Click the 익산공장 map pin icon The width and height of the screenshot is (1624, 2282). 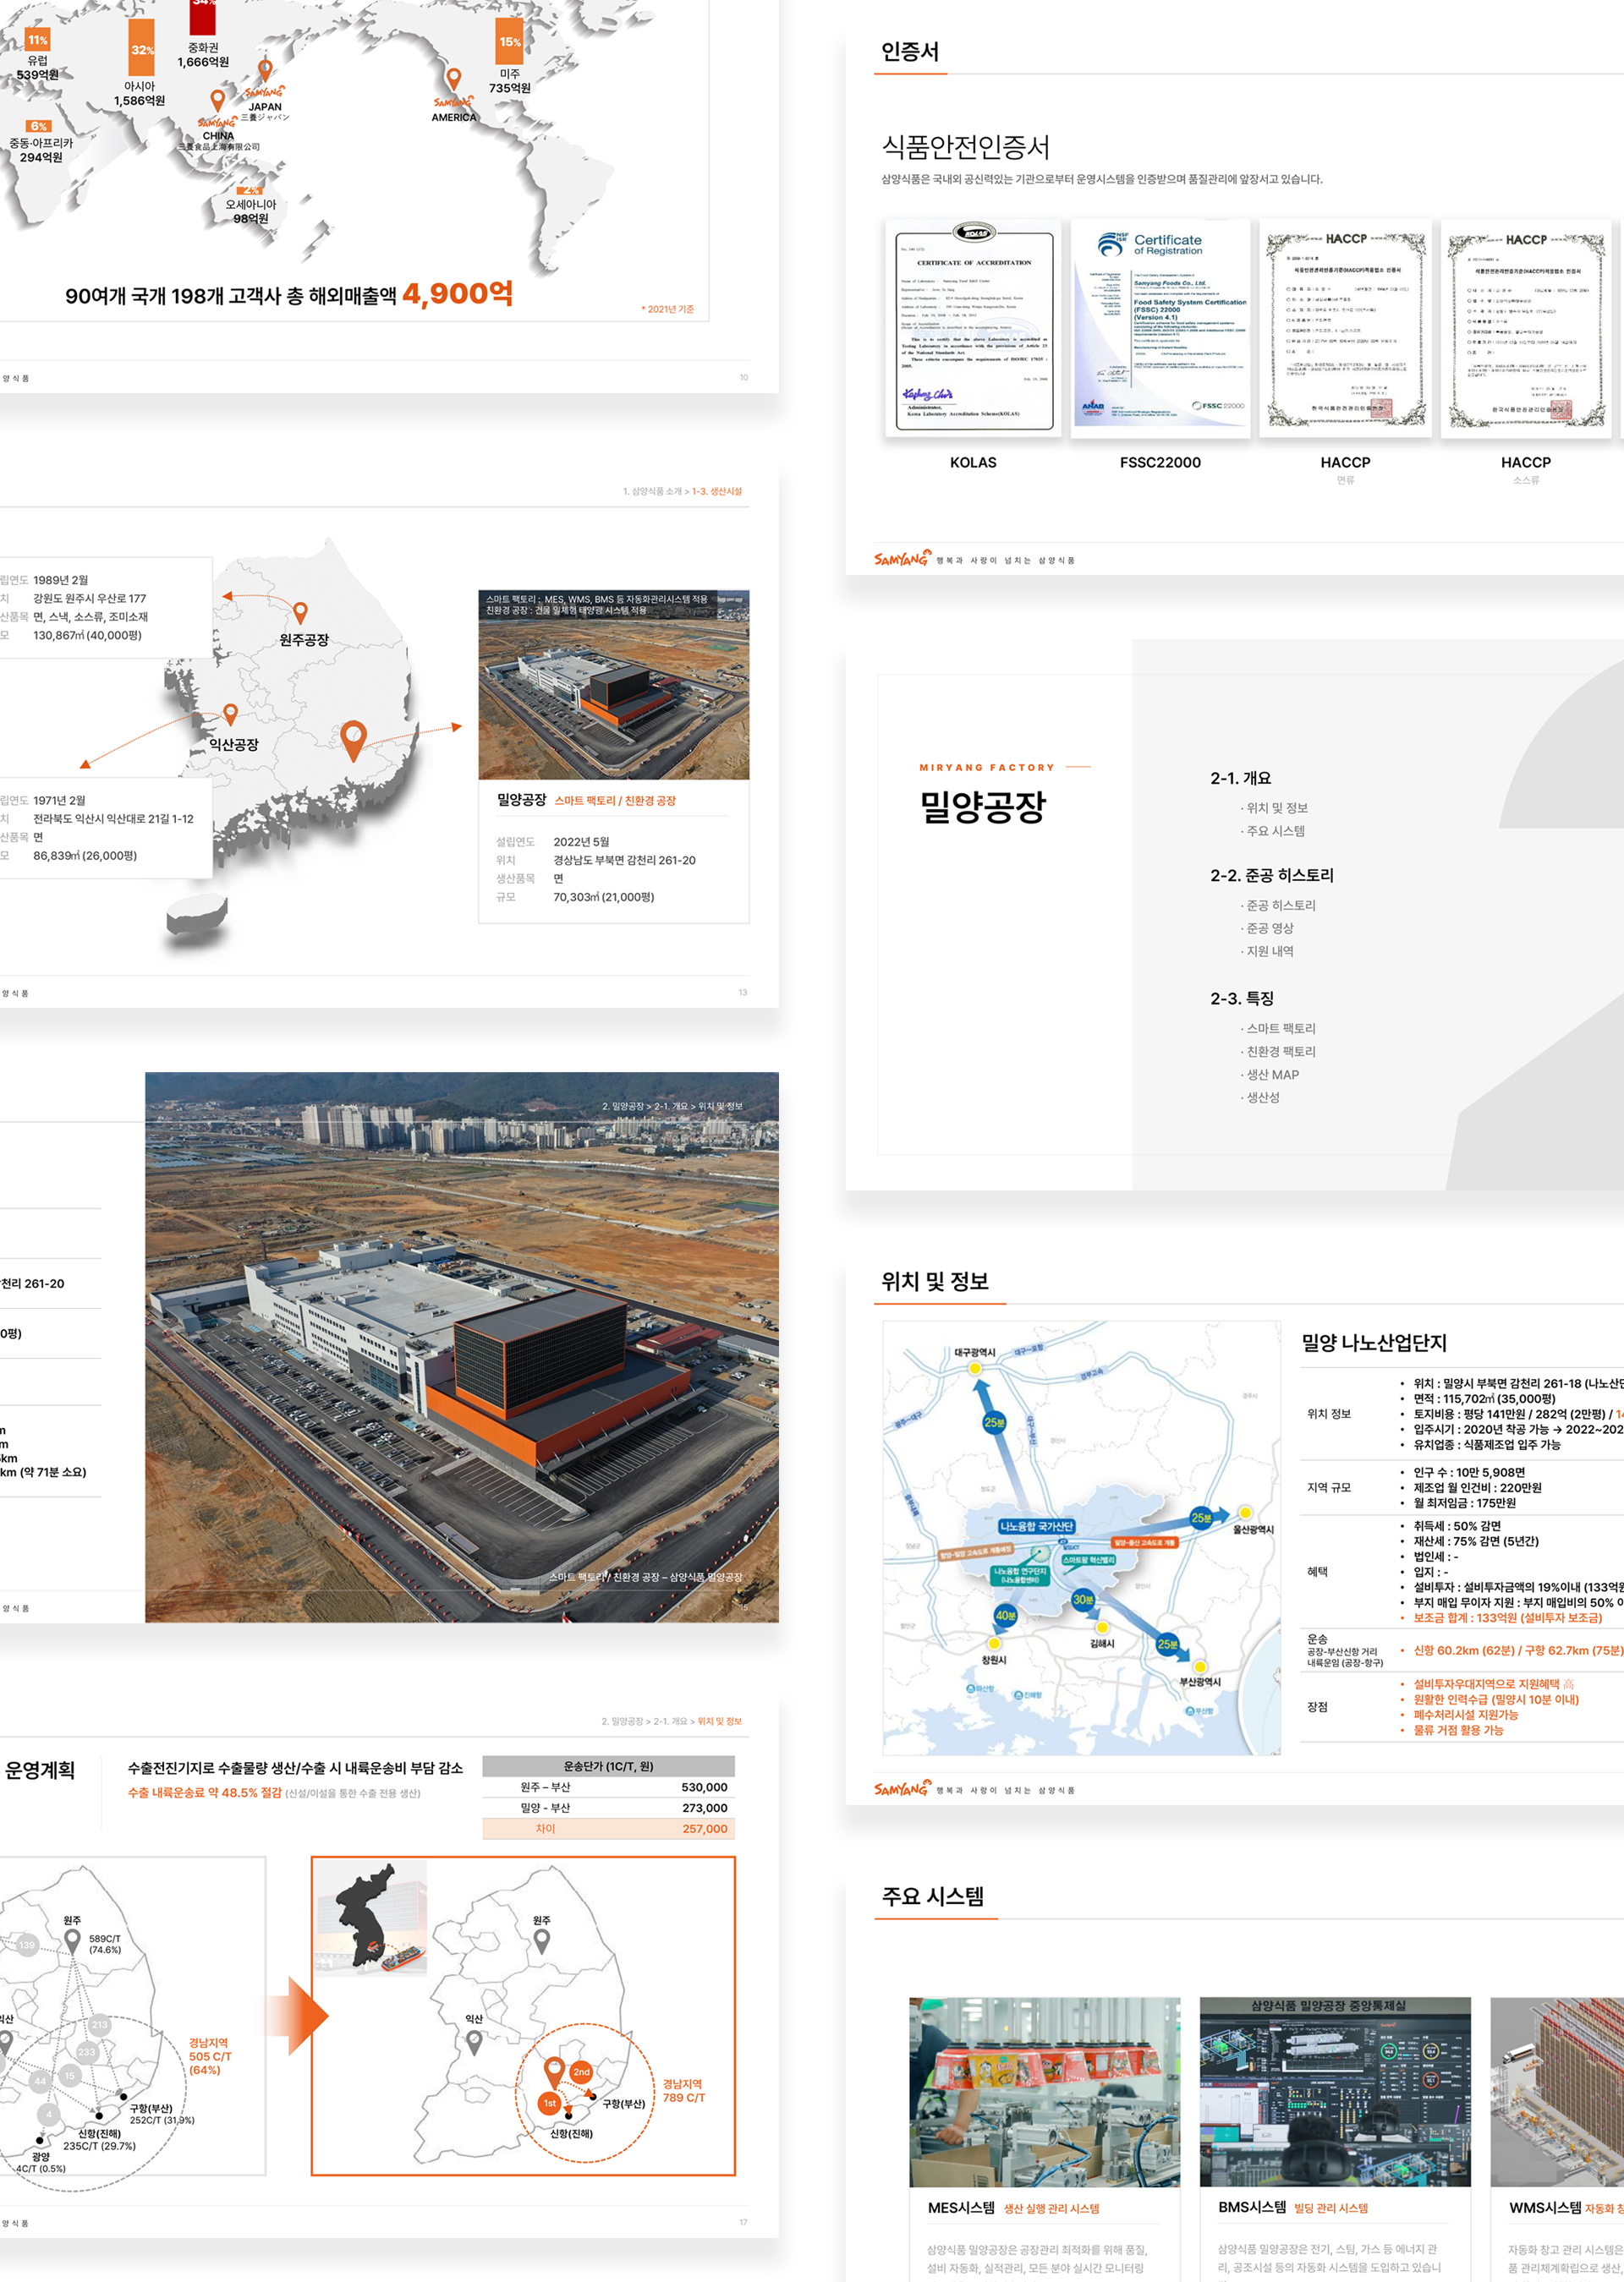click(230, 714)
